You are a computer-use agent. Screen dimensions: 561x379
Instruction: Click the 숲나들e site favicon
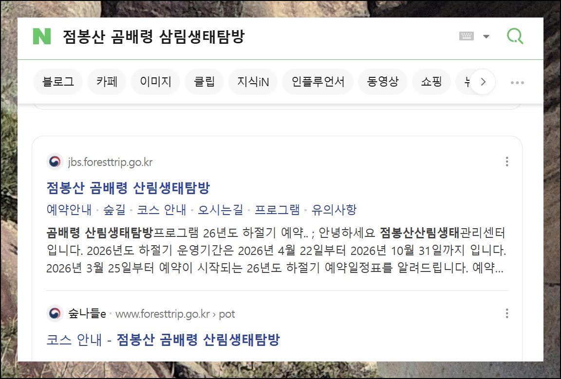click(55, 314)
